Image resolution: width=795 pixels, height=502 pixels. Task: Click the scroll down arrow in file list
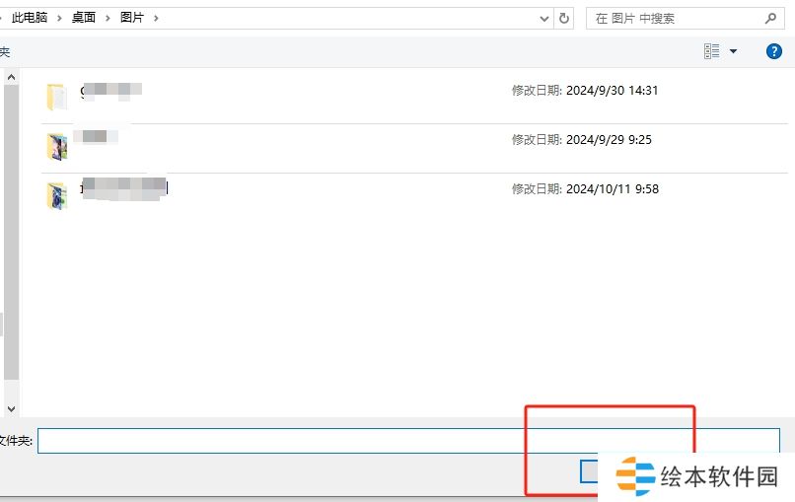pyautogui.click(x=11, y=407)
